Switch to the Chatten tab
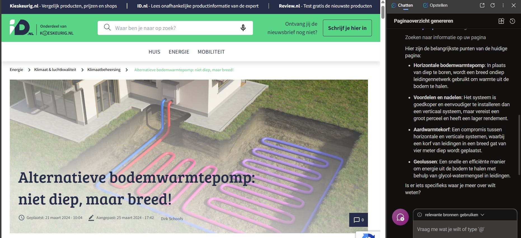521x238 pixels. [x=402, y=5]
